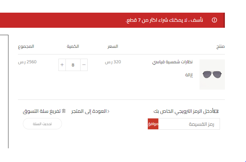The image size is (246, 162).
Task: Click the coupon ticket icon
Action: pos(216,111)
